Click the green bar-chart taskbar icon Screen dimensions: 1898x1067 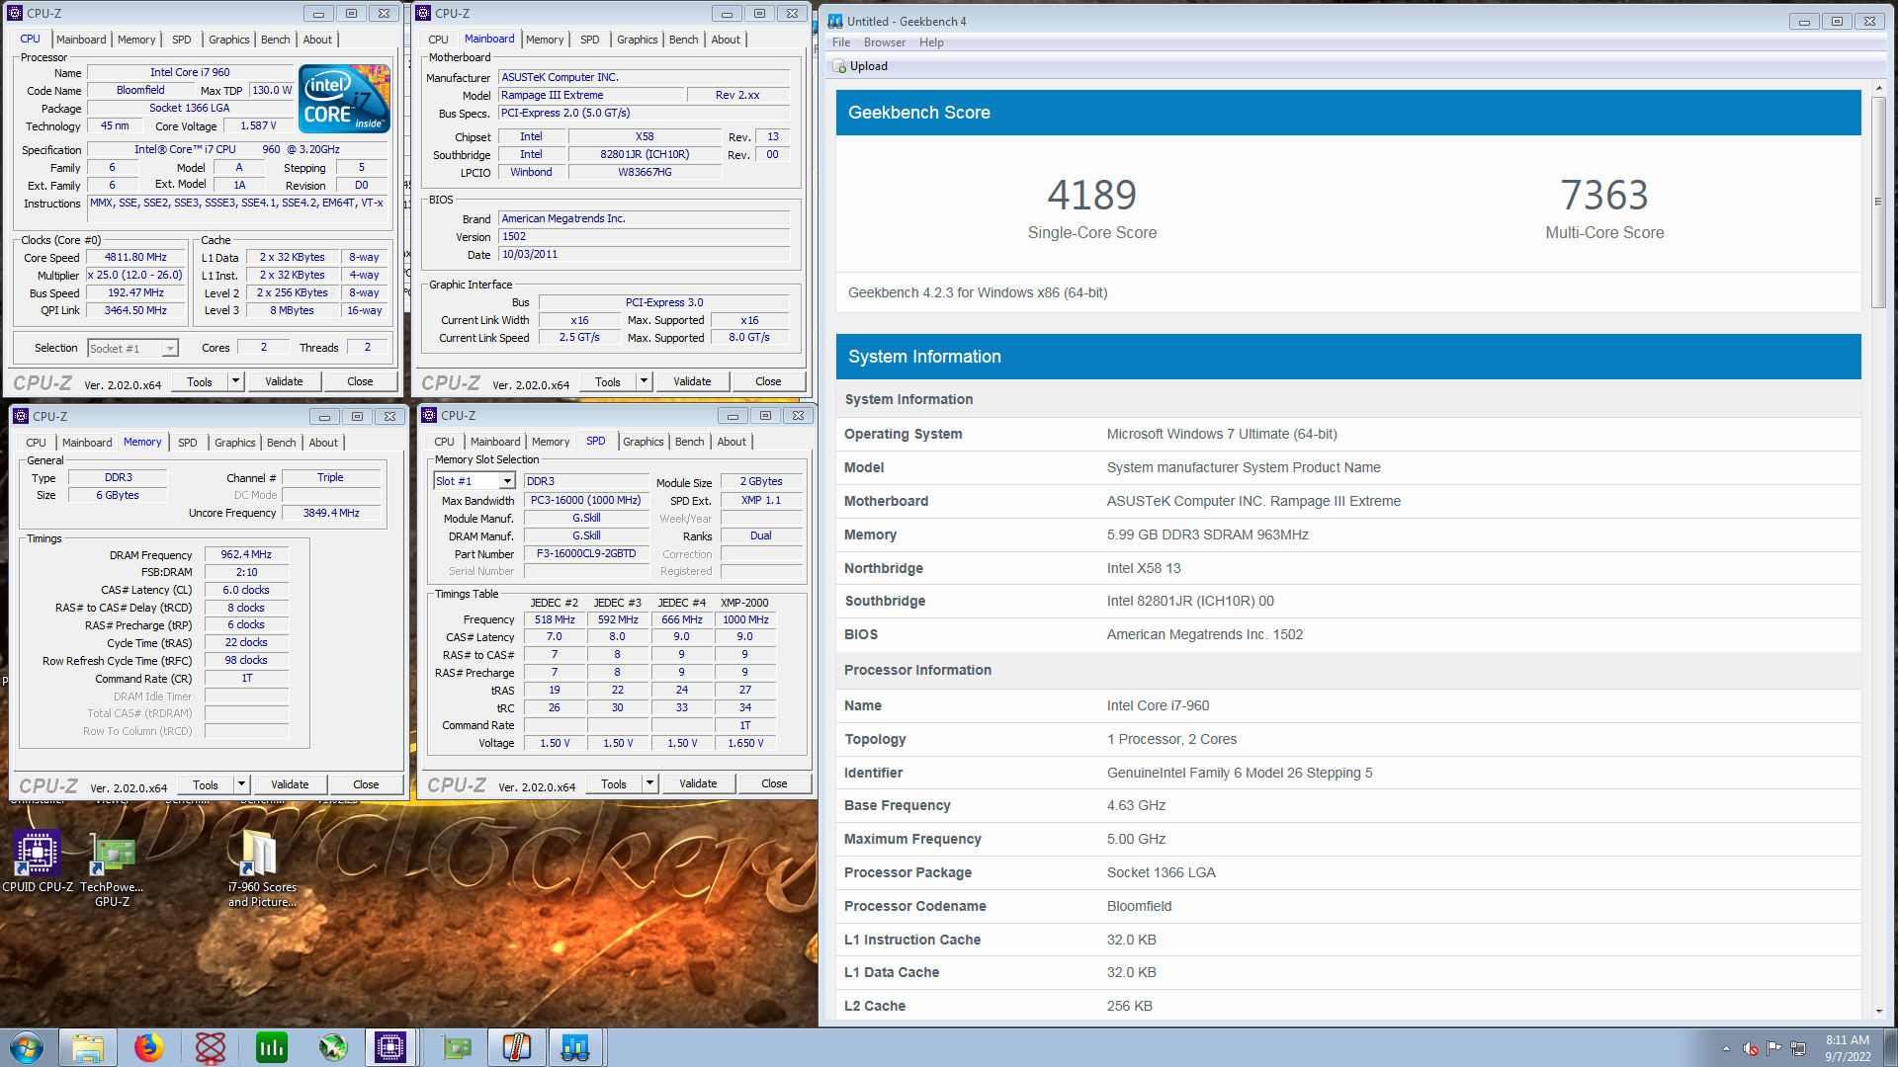pyautogui.click(x=271, y=1047)
